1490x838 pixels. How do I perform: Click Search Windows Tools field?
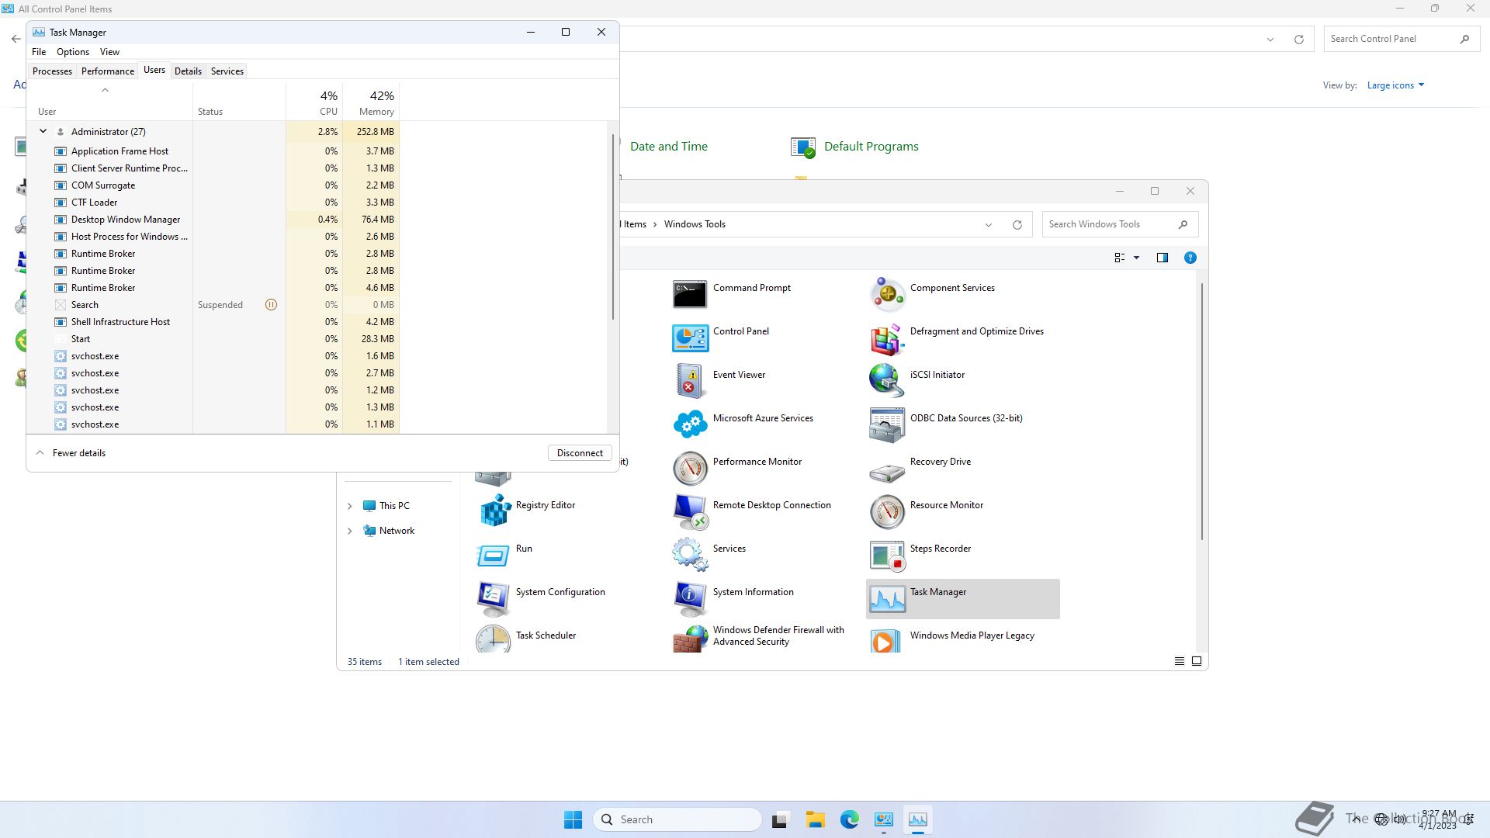1120,224
